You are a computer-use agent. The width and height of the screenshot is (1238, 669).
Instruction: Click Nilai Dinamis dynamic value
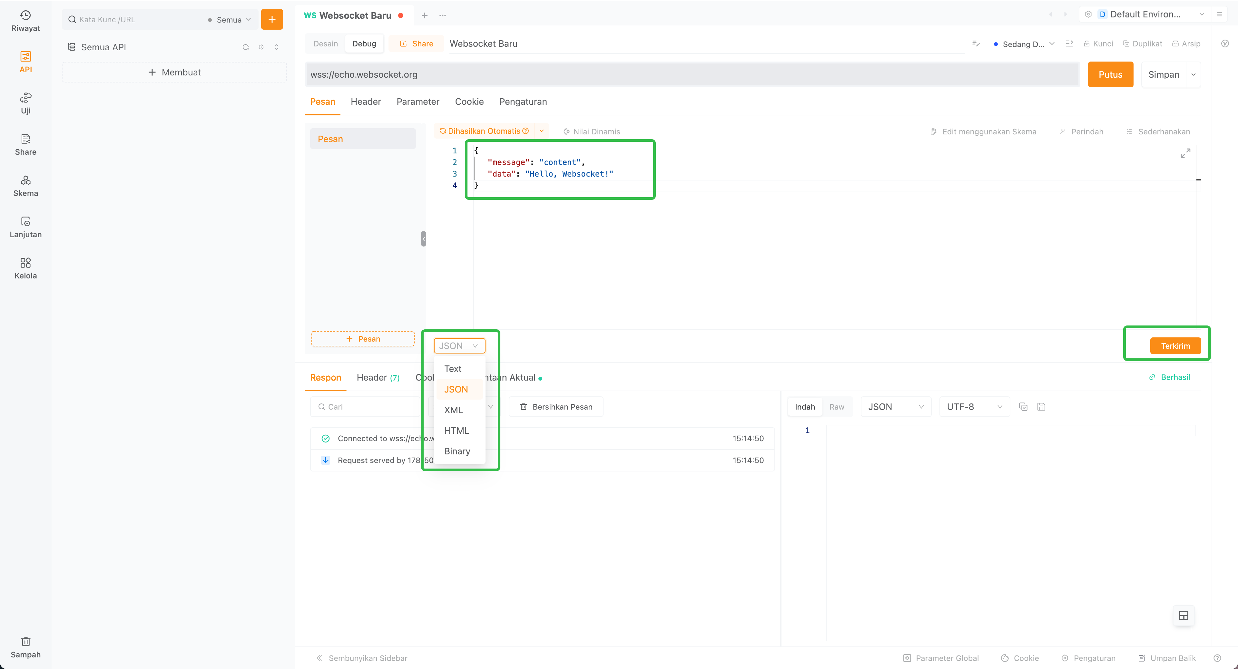pyautogui.click(x=592, y=131)
